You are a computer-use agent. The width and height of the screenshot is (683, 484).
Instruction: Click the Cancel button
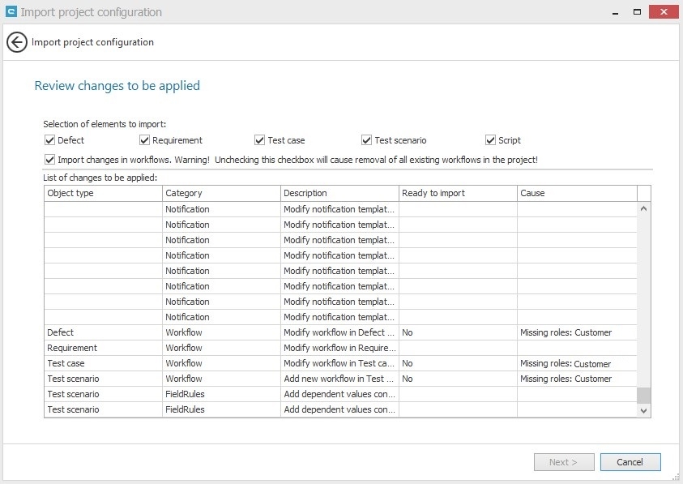[x=630, y=462]
